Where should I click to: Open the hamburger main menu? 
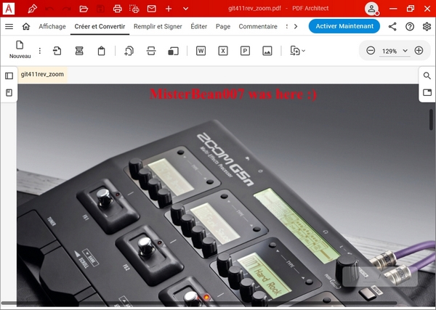(9, 26)
